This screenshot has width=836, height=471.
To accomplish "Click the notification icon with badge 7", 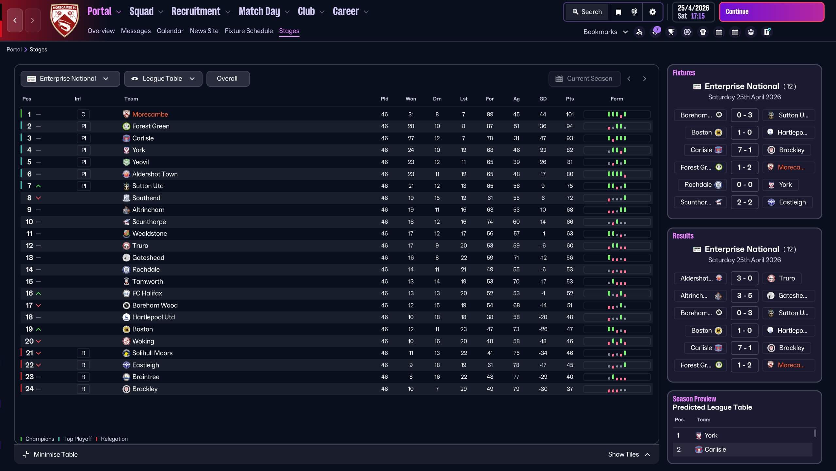I will [x=655, y=32].
